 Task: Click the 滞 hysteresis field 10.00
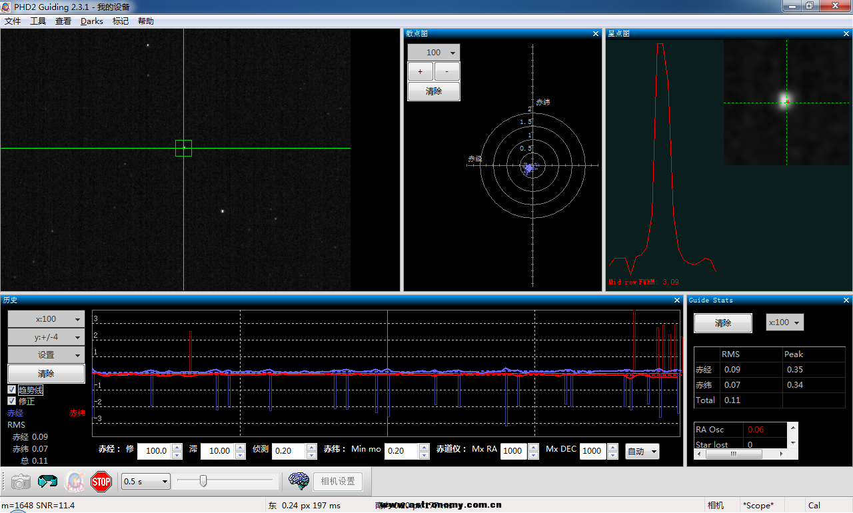[217, 451]
